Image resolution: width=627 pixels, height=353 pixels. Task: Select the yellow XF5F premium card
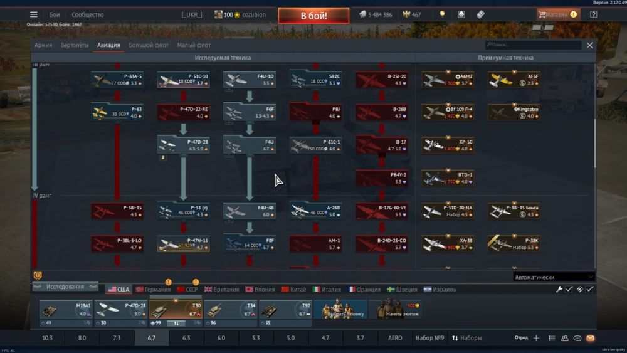coord(514,80)
